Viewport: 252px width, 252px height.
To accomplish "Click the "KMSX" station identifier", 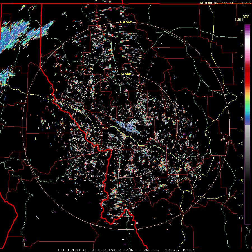I will coord(148,250).
